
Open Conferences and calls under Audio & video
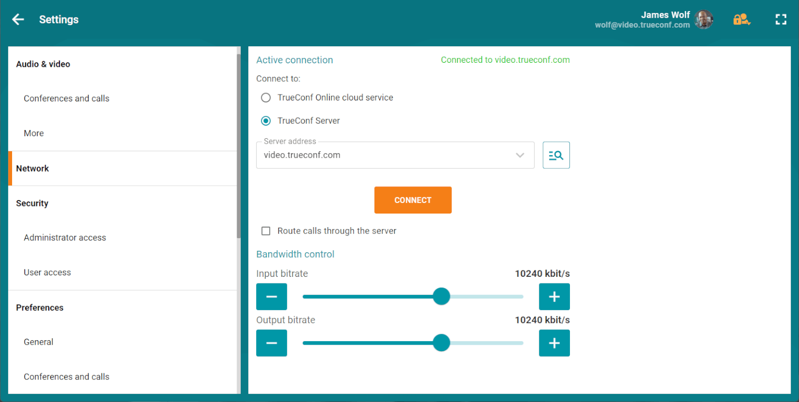coord(122,98)
